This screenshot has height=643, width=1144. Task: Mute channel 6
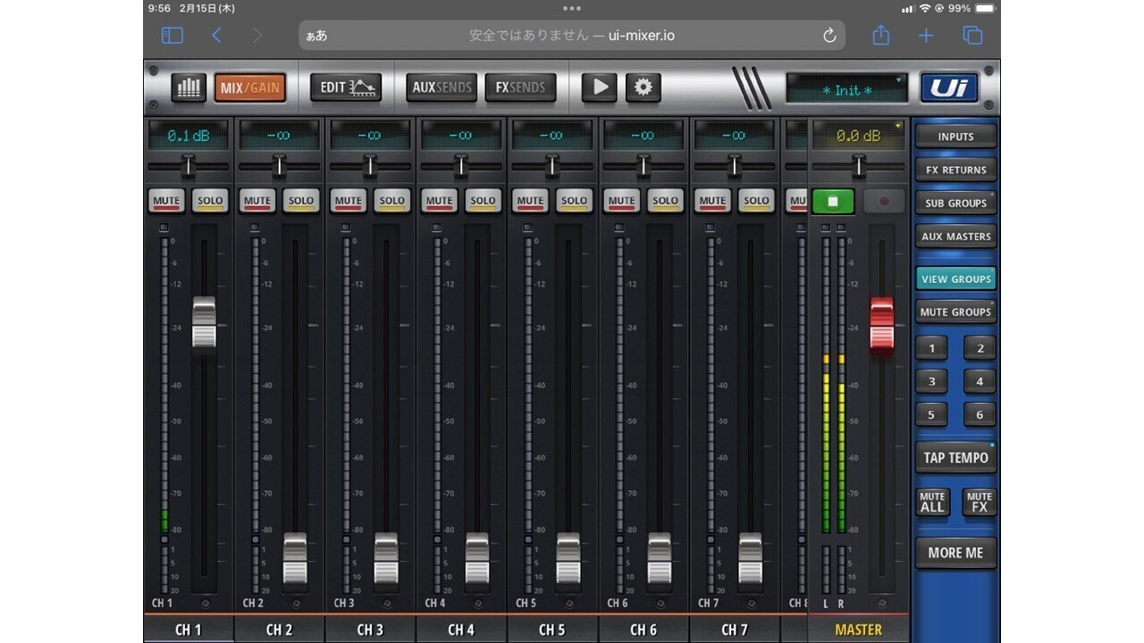point(621,201)
